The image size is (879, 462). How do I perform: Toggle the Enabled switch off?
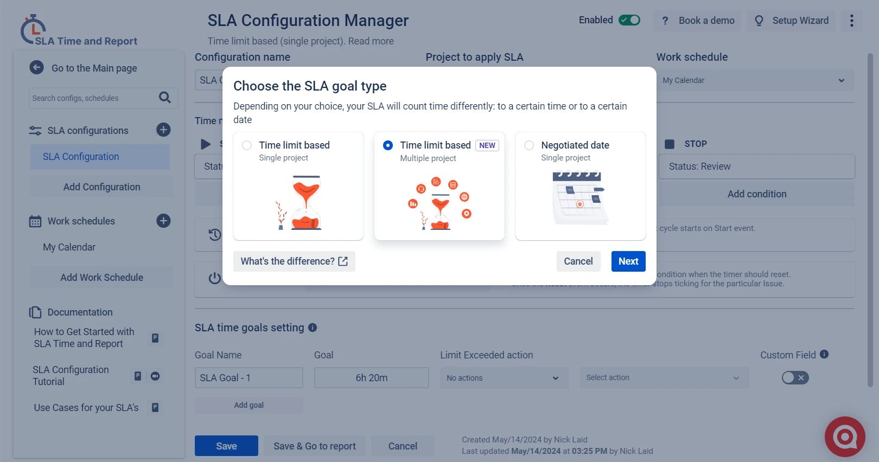[629, 20]
